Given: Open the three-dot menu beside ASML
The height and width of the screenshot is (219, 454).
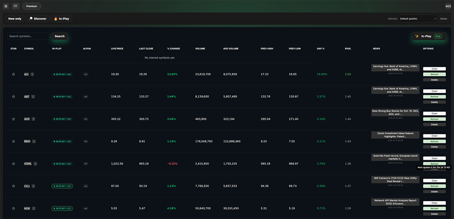Looking at the screenshot, I should click(36, 164).
